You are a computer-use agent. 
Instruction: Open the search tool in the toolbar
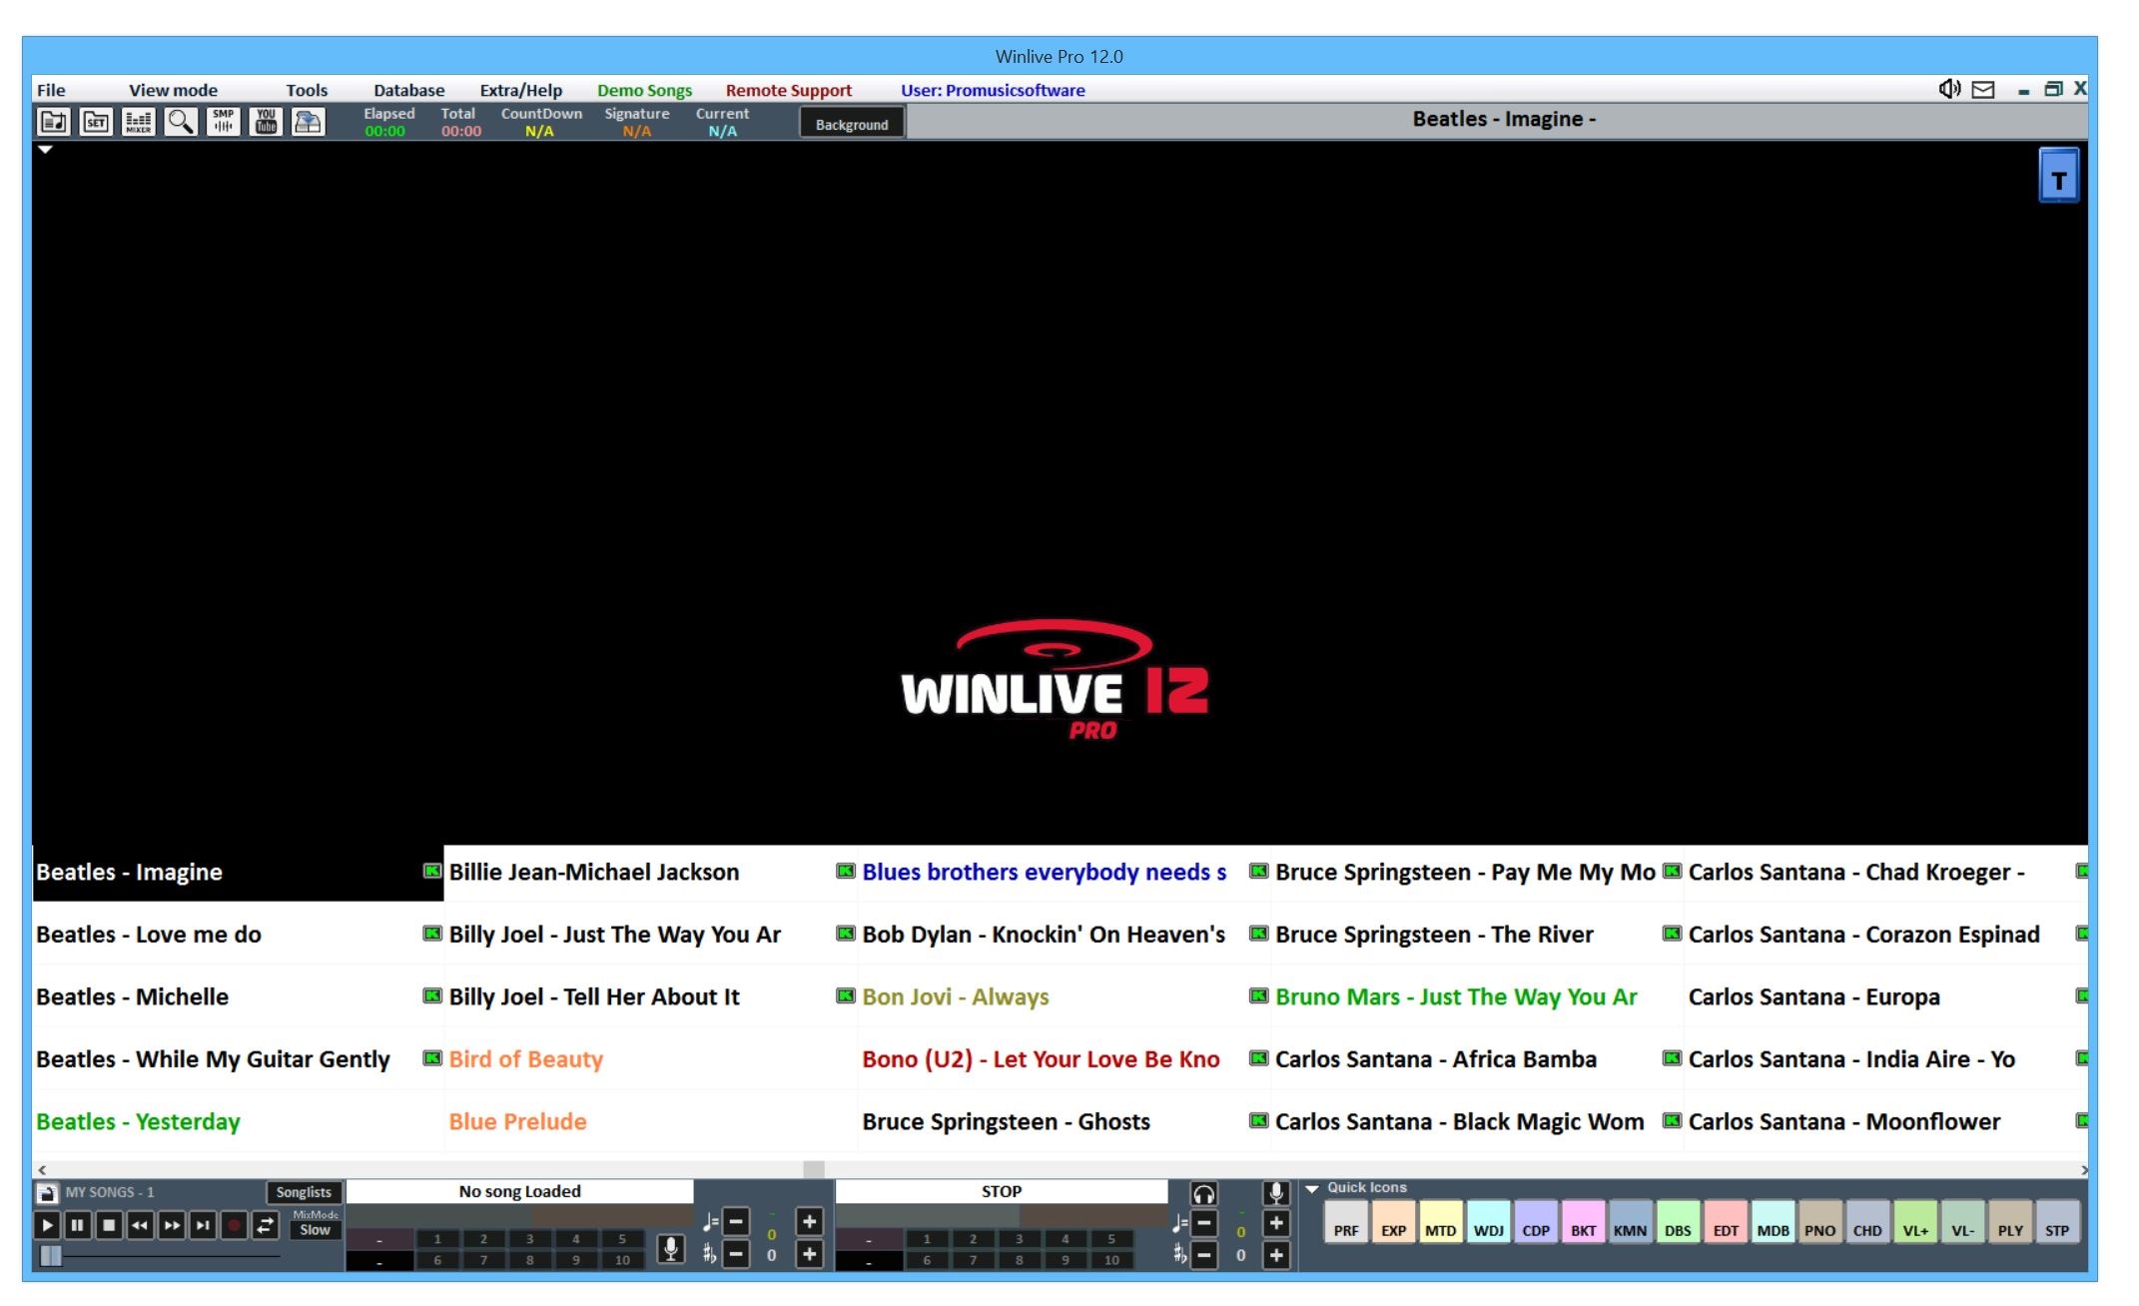click(181, 122)
